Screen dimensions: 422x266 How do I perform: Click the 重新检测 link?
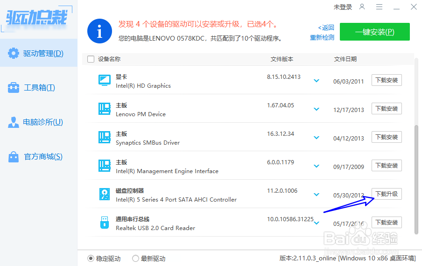tap(322, 38)
